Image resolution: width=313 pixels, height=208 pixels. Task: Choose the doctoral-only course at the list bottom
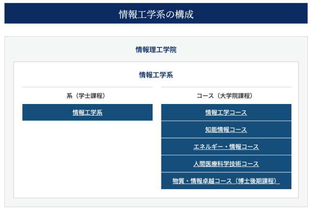tap(226, 181)
